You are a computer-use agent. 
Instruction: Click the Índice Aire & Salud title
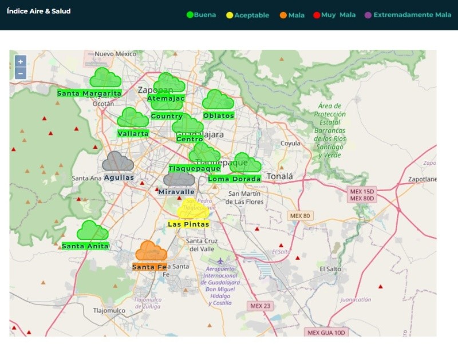point(38,11)
